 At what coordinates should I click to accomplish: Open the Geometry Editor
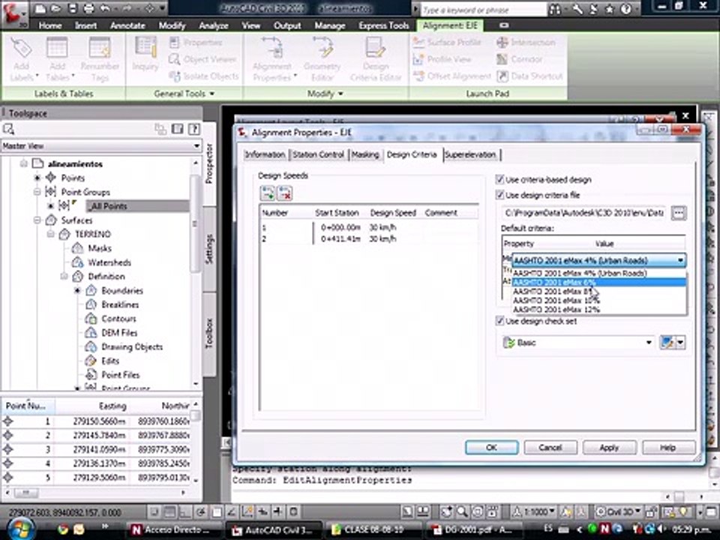322,60
